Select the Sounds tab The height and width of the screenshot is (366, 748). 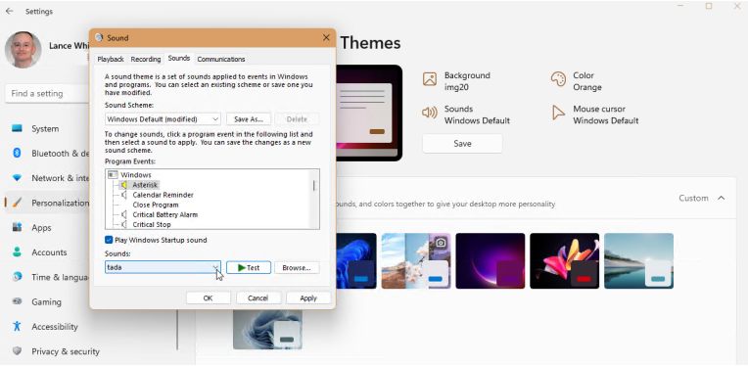[x=179, y=58]
